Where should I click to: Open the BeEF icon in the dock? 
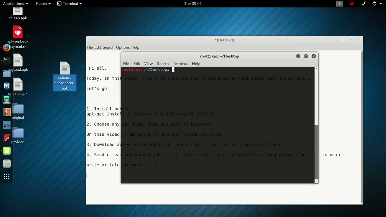7,125
